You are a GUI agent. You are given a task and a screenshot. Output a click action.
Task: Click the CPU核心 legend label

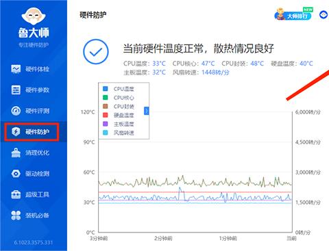(x=123, y=98)
